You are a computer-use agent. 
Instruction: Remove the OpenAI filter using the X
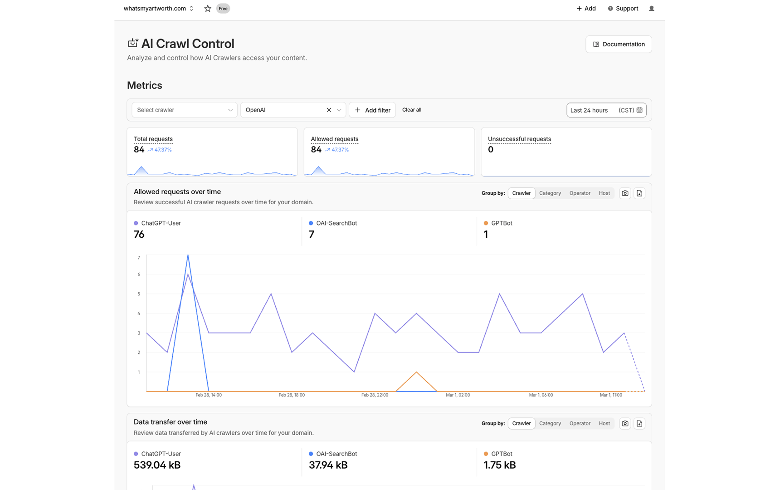[x=329, y=110]
